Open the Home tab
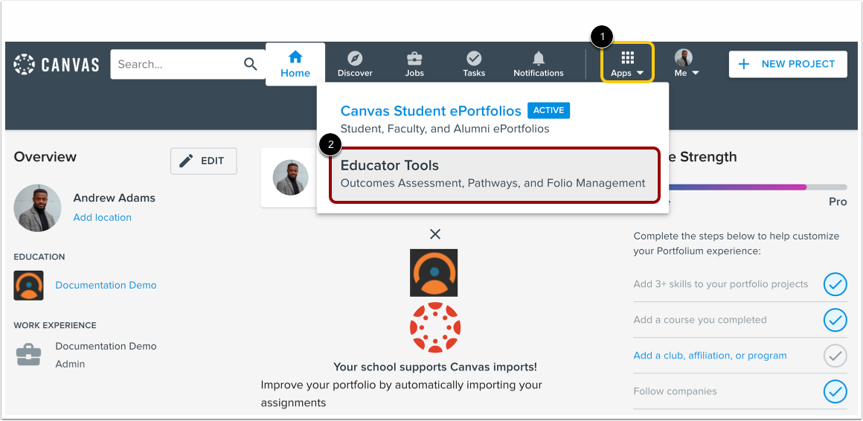The width and height of the screenshot is (863, 421). tap(295, 65)
